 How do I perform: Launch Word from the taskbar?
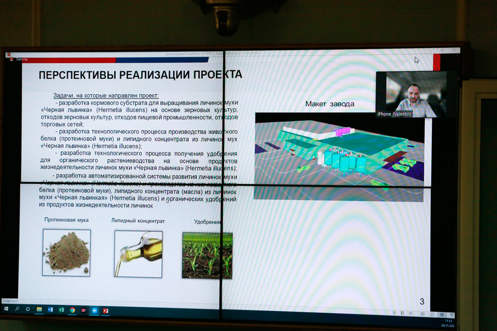tap(50, 309)
